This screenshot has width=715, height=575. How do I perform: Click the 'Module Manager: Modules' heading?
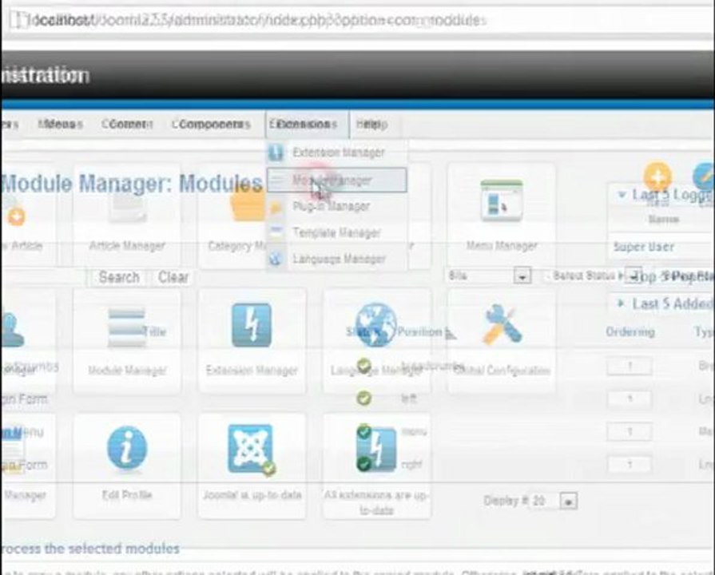pyautogui.click(x=132, y=184)
